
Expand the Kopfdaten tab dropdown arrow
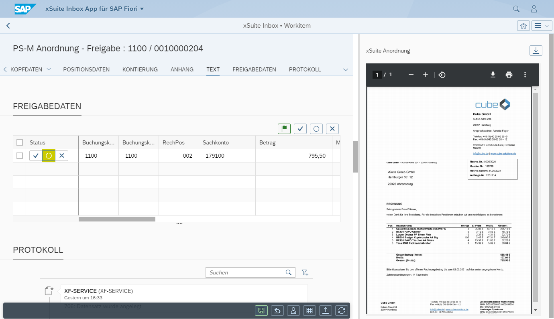click(x=49, y=69)
